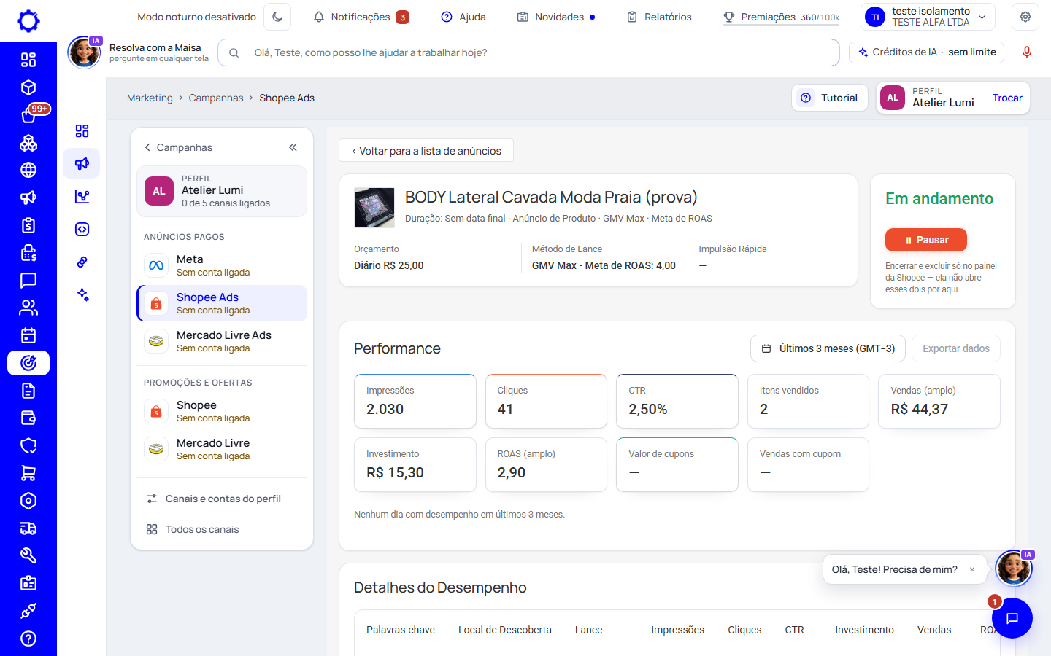Select the megaphone icon in the secondary sidebar

[x=82, y=163]
